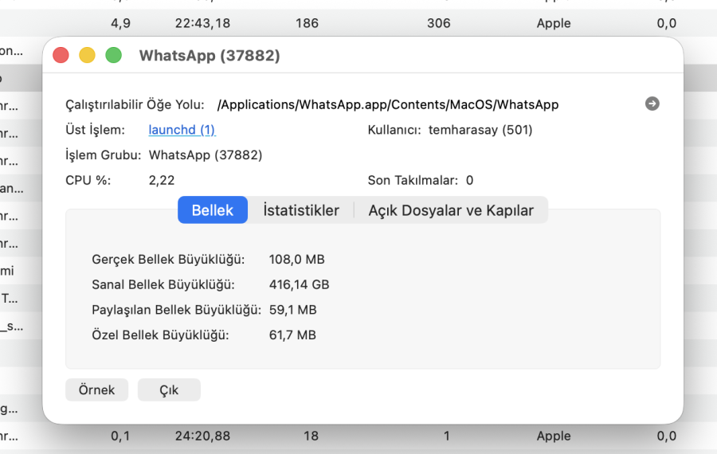The height and width of the screenshot is (454, 717).
Task: Click the 61,7 MB private memory value
Action: pos(292,335)
